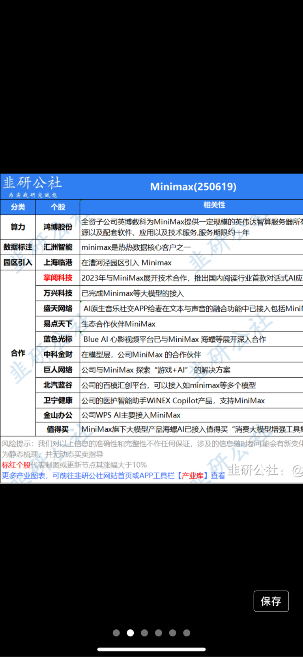Image resolution: width=303 pixels, height=657 pixels.
Task: Tap the 韭研公社 logo in header
Action: [x=32, y=187]
